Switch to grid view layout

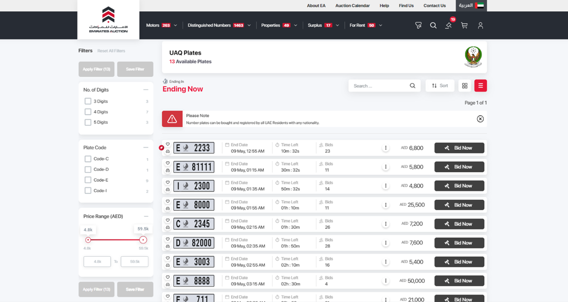point(464,85)
